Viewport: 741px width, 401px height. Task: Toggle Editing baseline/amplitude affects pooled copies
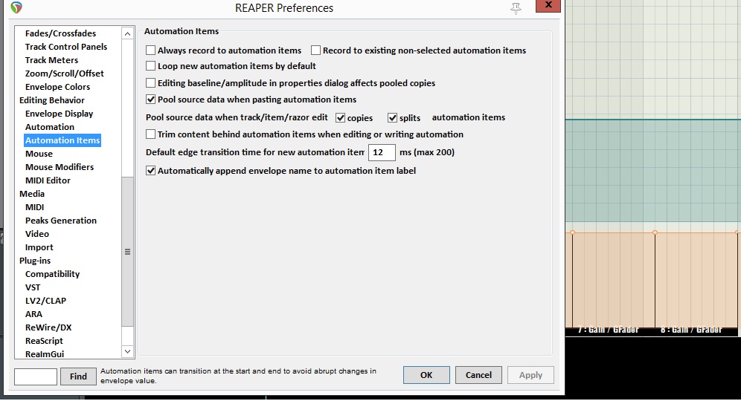pos(151,82)
